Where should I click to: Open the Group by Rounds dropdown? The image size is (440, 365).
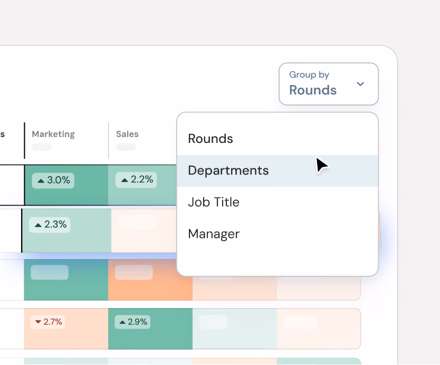point(329,84)
